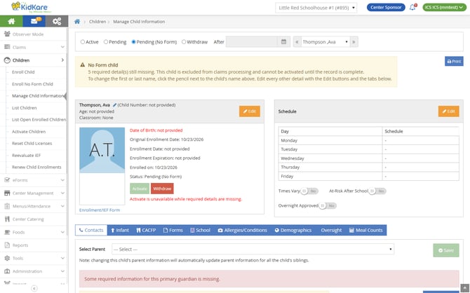Expand the Claims menu chevron

[x=62, y=47]
